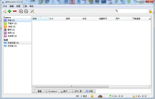
Task: Sort by the 用户 column header
Action: click(123, 19)
